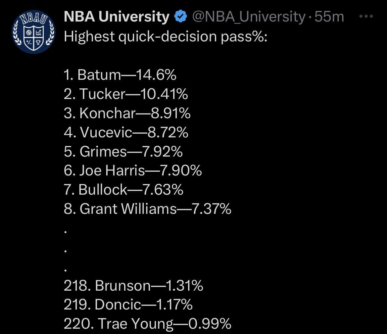Click the 'Highest quick-decision pass%' heading text

[166, 36]
